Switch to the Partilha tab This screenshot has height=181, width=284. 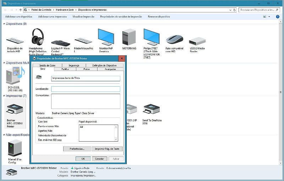click(65, 69)
